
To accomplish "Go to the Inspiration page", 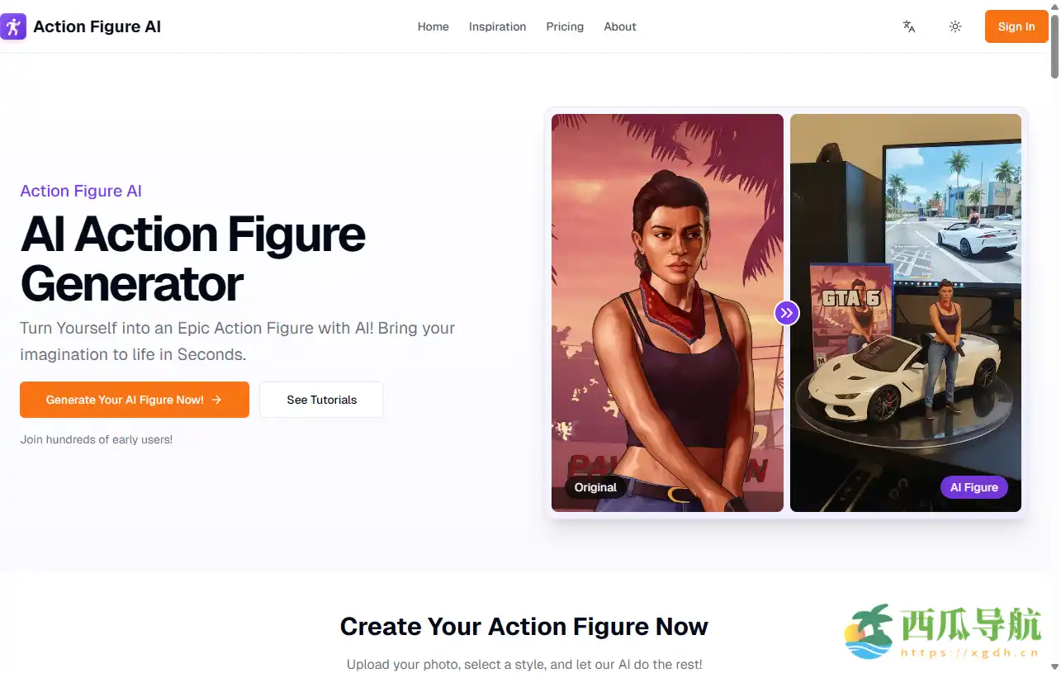I will [x=497, y=26].
